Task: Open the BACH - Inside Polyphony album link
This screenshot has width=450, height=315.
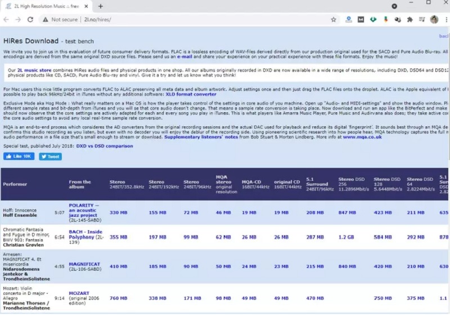Action: click(85, 234)
